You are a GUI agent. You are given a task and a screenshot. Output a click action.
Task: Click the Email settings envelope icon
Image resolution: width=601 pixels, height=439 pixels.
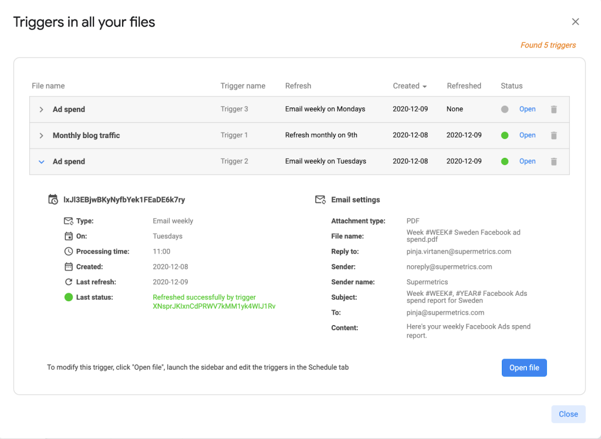[320, 200]
